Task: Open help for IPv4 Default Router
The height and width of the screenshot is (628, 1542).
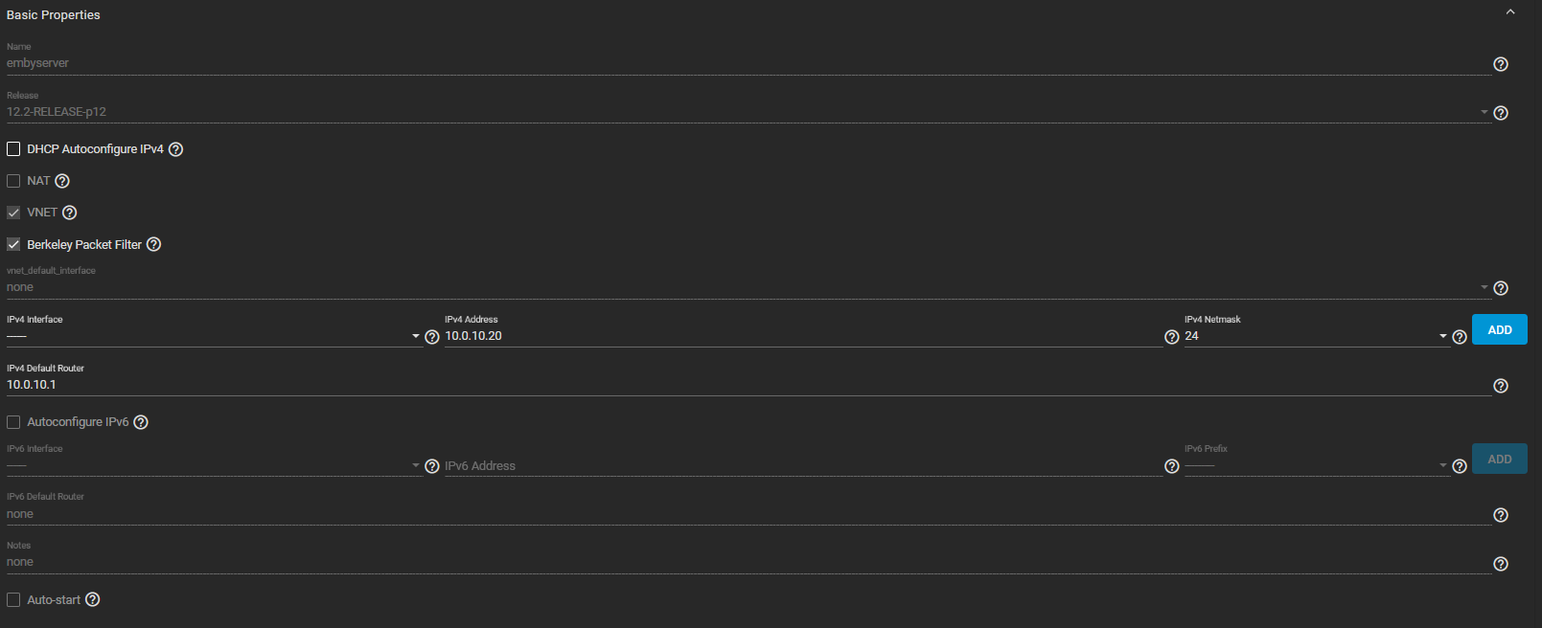Action: [1501, 386]
